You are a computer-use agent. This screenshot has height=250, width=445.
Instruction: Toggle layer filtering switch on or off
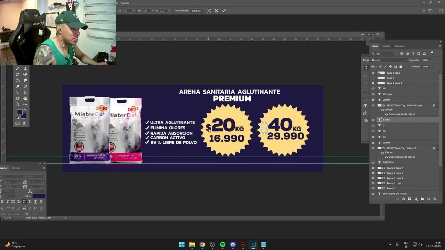coord(432,53)
